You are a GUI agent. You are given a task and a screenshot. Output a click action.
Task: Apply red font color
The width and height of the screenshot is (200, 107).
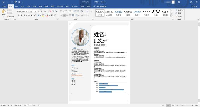47,16
